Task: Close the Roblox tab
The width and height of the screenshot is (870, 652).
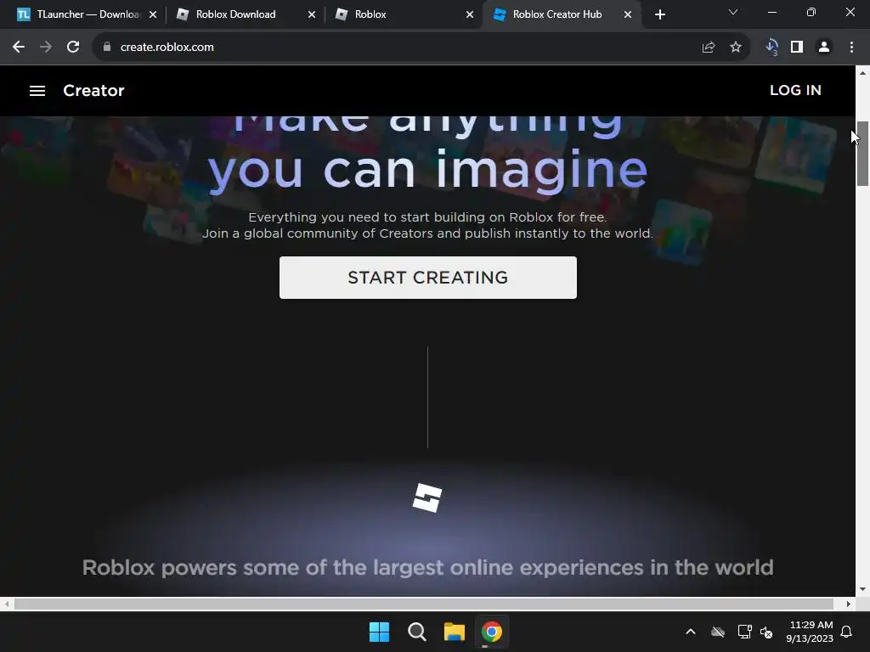Action: tap(469, 14)
